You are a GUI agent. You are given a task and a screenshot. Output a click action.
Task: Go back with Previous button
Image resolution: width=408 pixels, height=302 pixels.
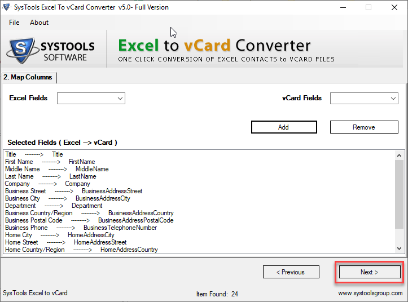coord(290,272)
